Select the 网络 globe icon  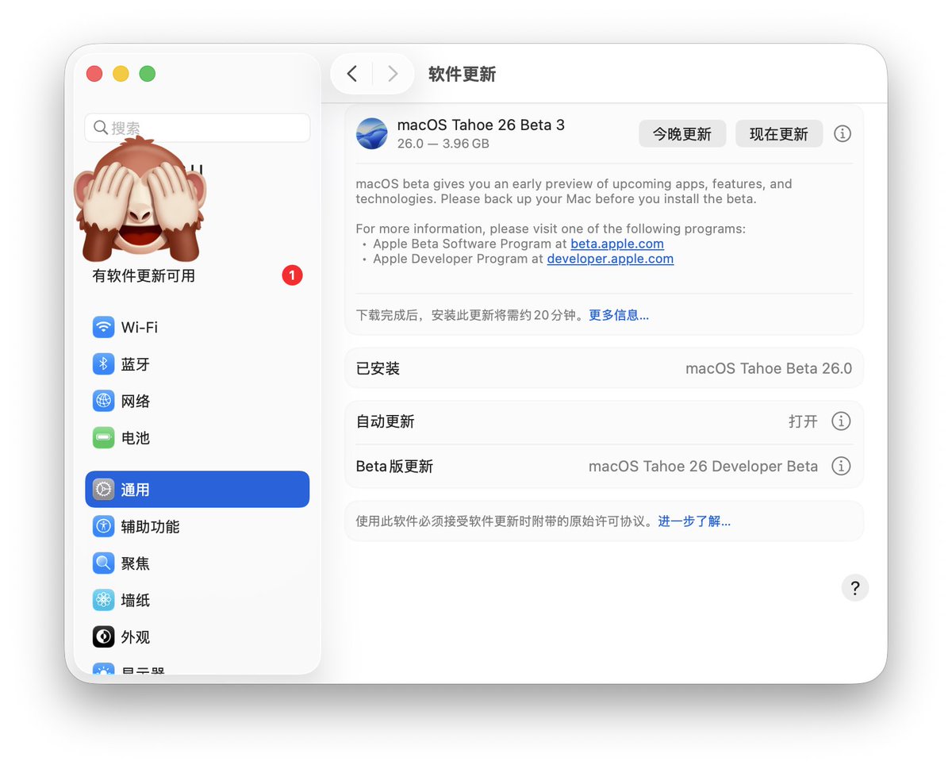click(104, 401)
